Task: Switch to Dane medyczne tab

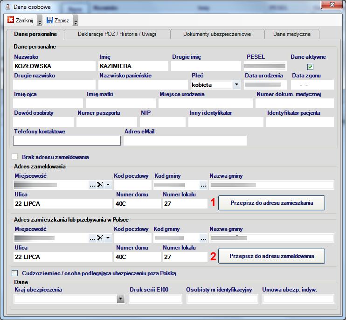Action: point(292,34)
